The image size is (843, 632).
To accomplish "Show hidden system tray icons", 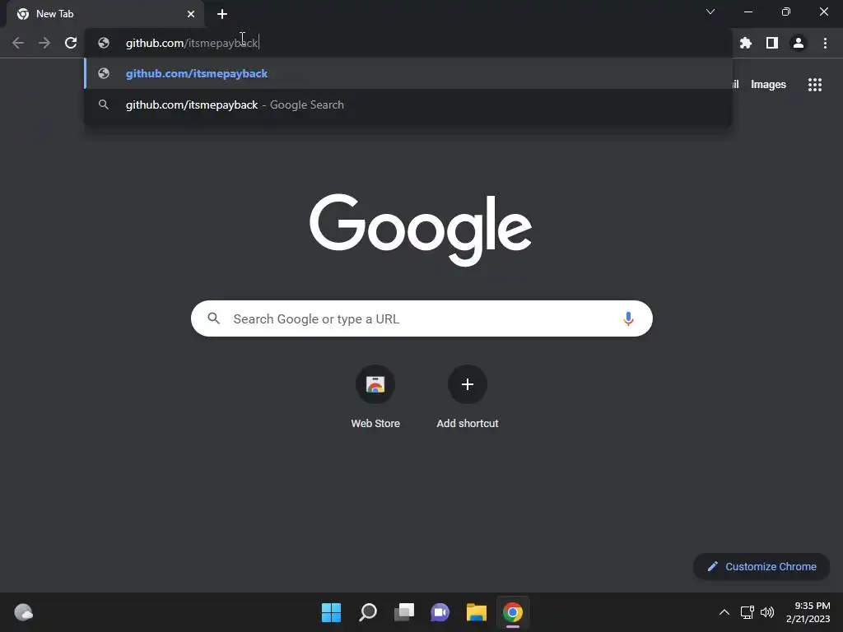I will pyautogui.click(x=724, y=612).
